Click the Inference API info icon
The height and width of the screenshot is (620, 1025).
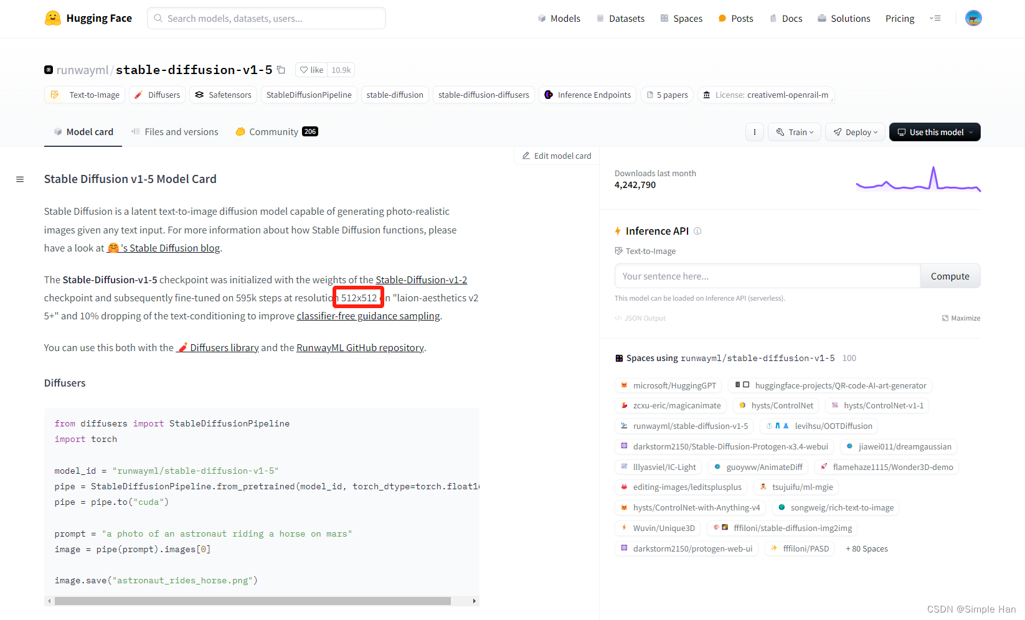(x=697, y=231)
